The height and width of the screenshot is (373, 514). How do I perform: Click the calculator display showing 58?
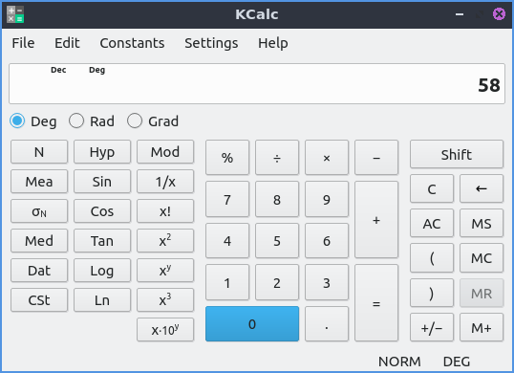pos(257,83)
